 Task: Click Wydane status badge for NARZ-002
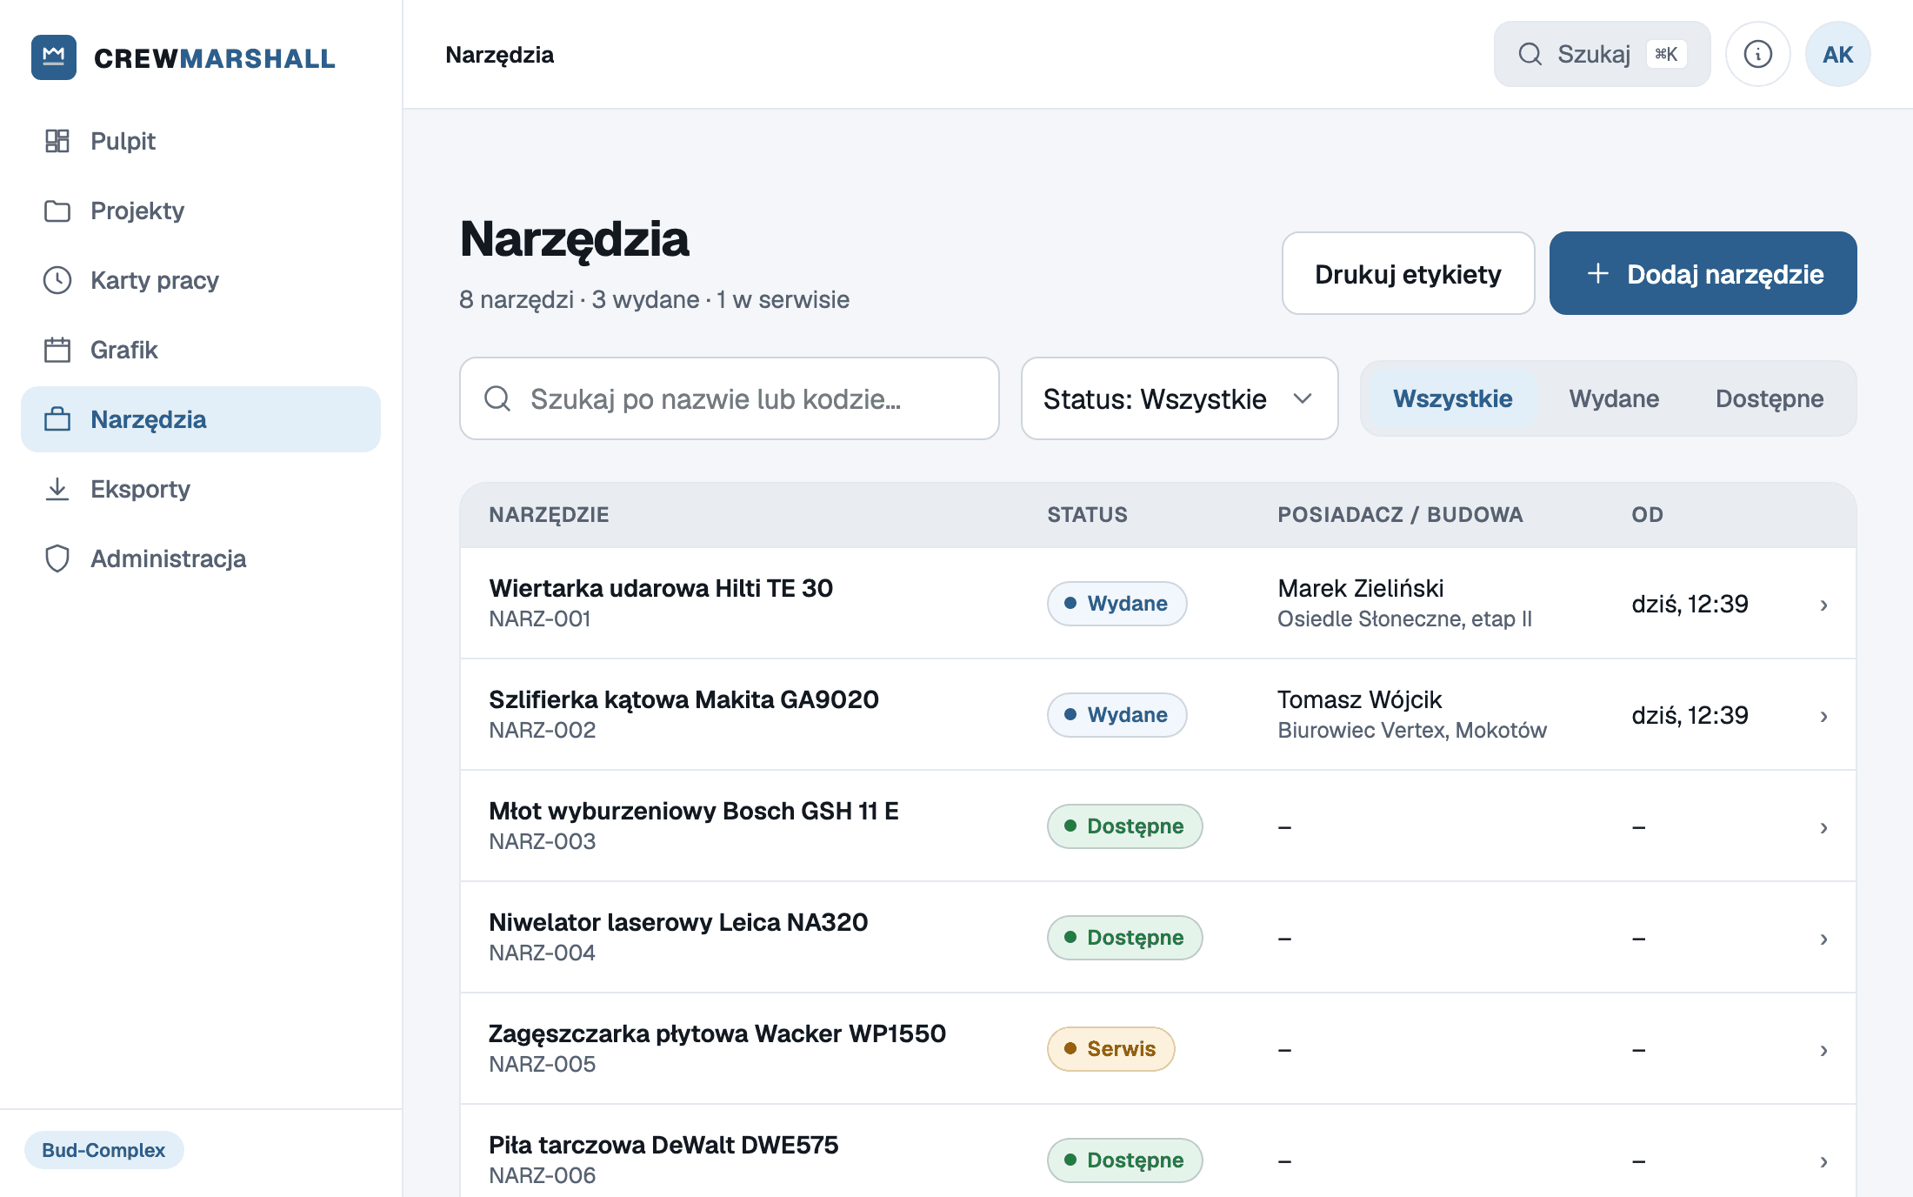pyautogui.click(x=1116, y=715)
